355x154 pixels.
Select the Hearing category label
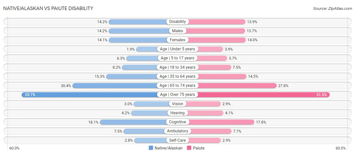pyautogui.click(x=178, y=113)
